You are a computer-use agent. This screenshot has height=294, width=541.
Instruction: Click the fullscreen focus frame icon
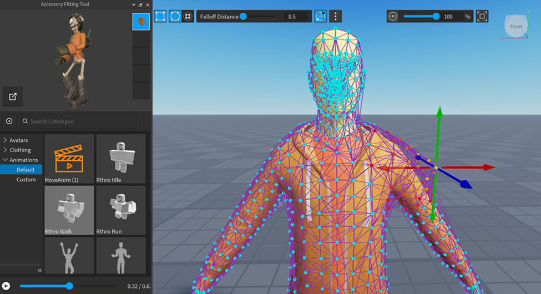(482, 16)
